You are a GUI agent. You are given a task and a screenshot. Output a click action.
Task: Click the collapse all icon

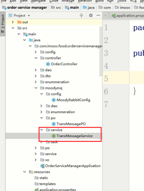point(81,15)
